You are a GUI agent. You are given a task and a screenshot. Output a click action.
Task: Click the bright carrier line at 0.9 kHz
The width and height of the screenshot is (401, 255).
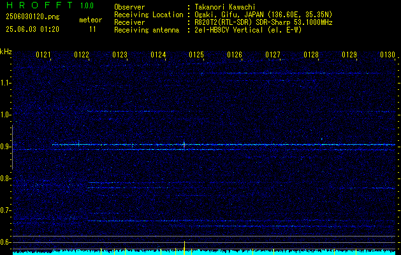(x=224, y=145)
